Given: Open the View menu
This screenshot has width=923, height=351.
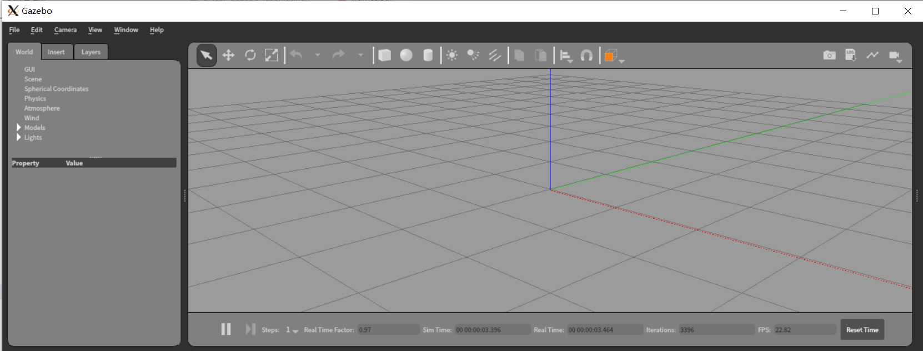Looking at the screenshot, I should point(95,30).
